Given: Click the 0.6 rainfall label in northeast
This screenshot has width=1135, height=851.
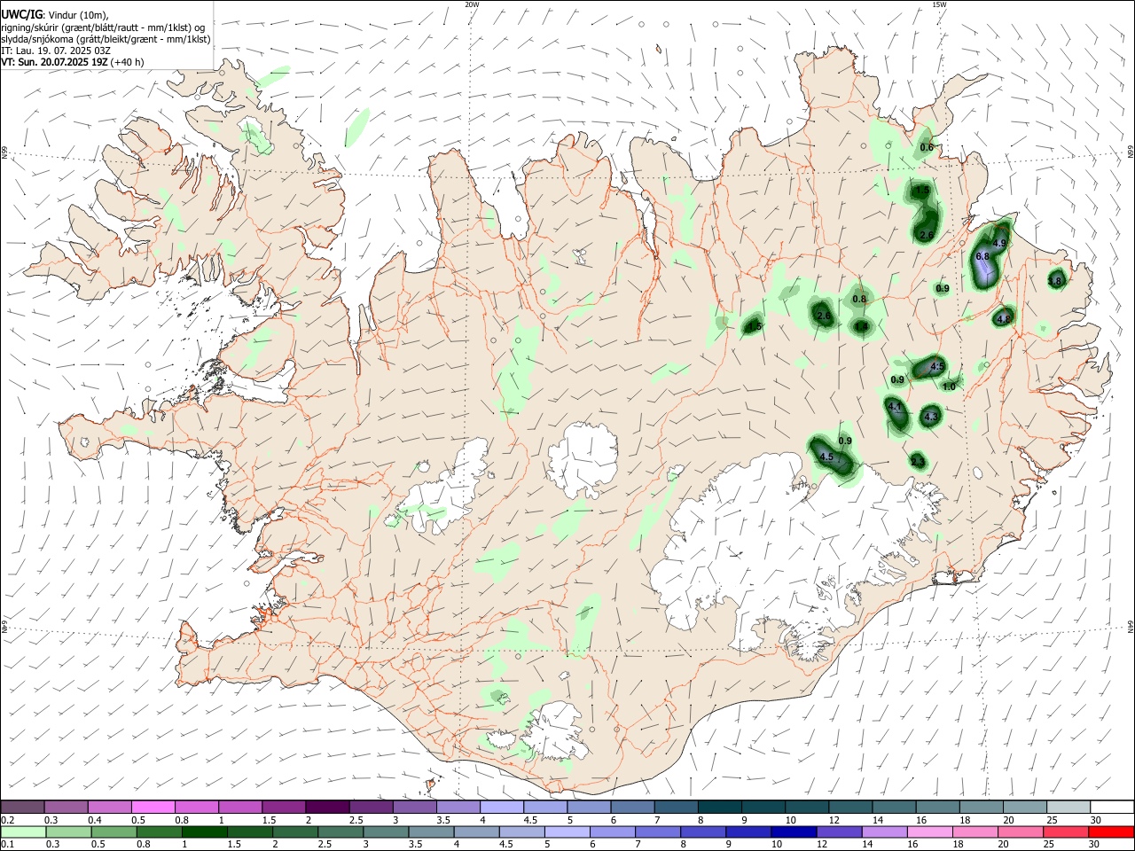Looking at the screenshot, I should click(927, 147).
